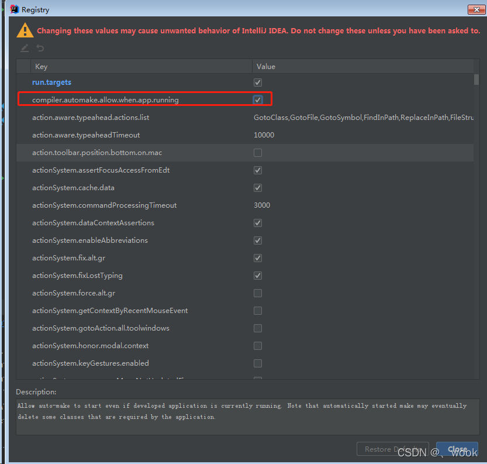Select actionSystem.assertFocusAccessFromEdt key text

coord(101,170)
